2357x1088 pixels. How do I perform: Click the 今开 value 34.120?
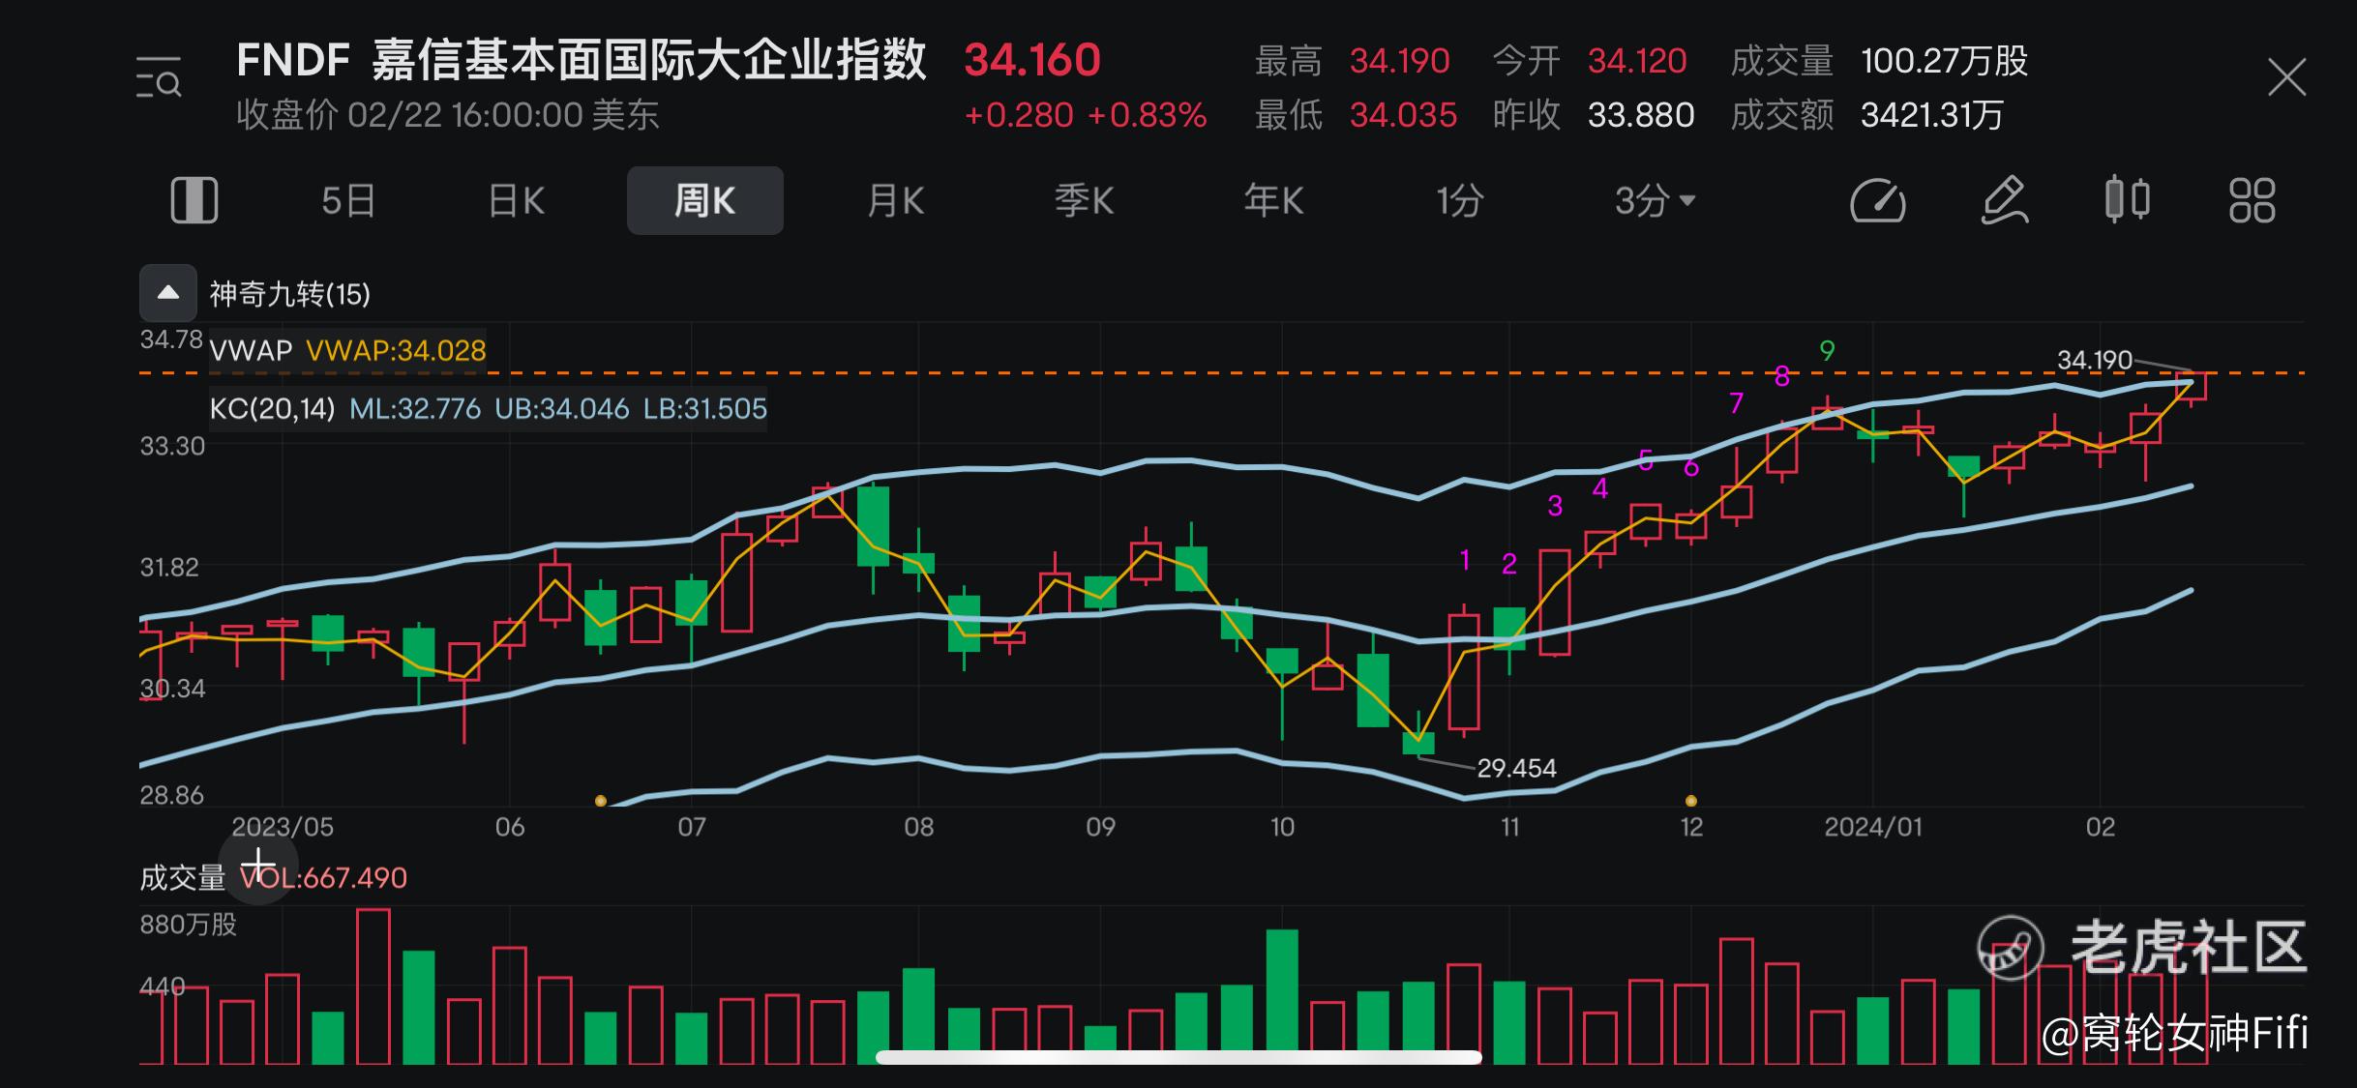pyautogui.click(x=1637, y=61)
